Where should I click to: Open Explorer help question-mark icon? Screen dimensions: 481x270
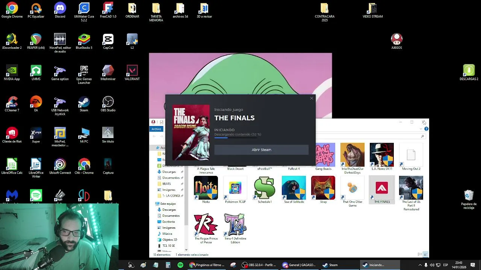426,129
